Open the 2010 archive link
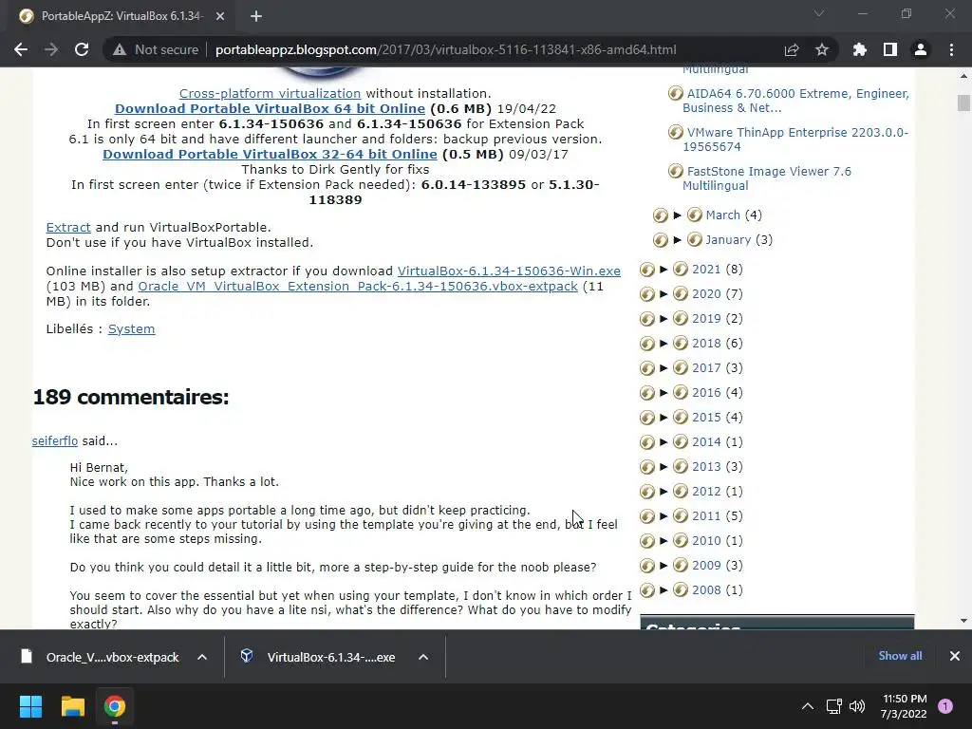Screen dimensions: 972x729 click(x=706, y=540)
